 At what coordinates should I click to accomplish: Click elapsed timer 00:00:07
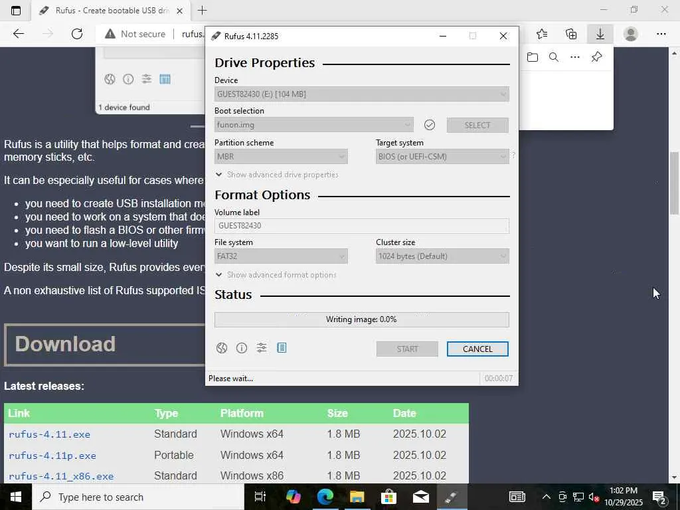click(x=498, y=379)
